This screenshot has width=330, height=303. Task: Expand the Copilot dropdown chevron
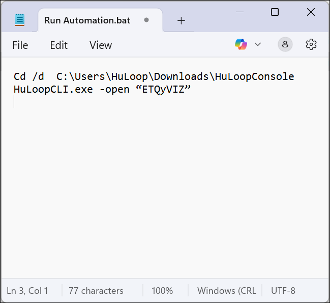point(258,44)
